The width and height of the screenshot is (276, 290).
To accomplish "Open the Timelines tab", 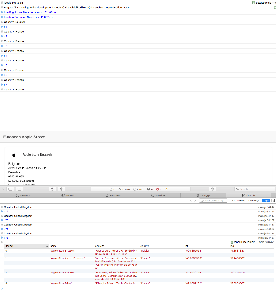I will pos(158,195).
